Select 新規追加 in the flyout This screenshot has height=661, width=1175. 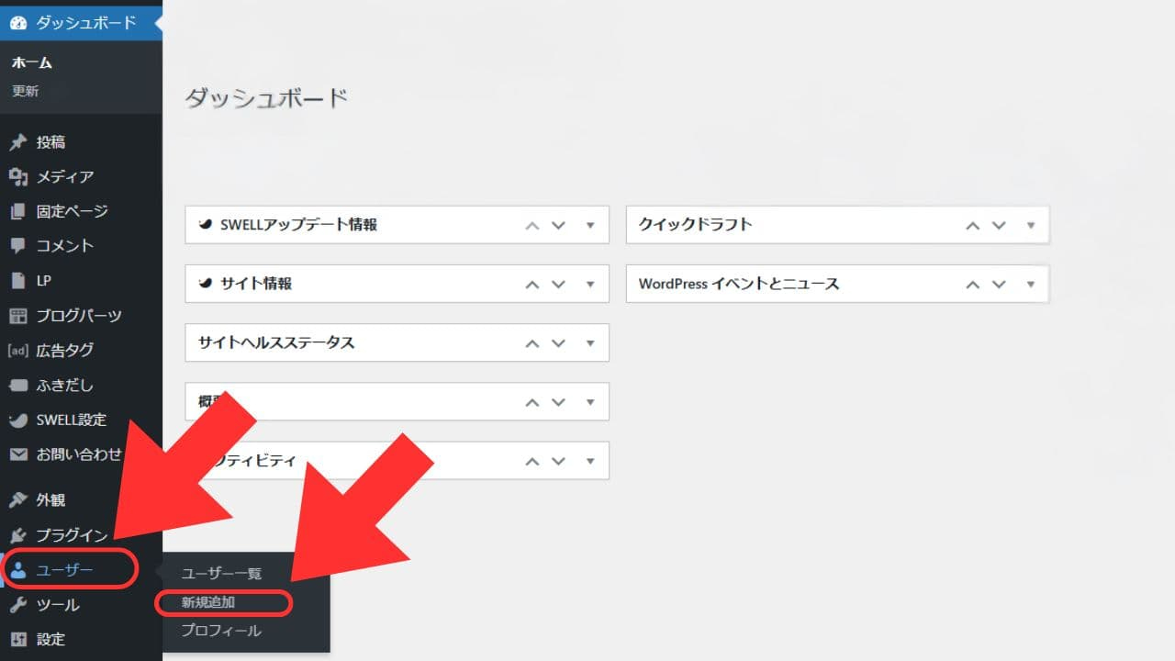pyautogui.click(x=208, y=602)
